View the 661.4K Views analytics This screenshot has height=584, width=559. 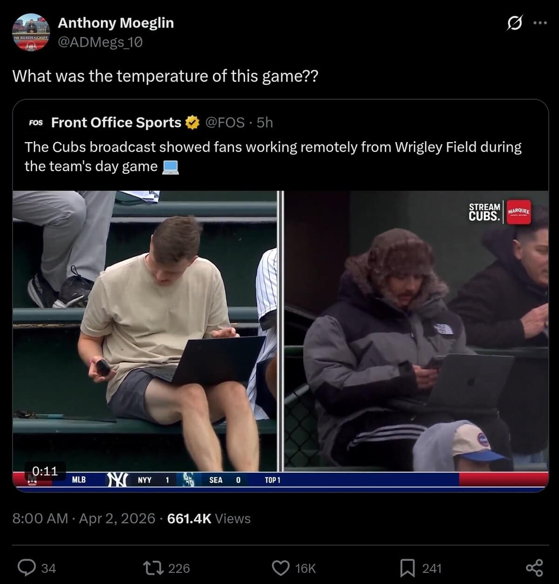pyautogui.click(x=209, y=518)
